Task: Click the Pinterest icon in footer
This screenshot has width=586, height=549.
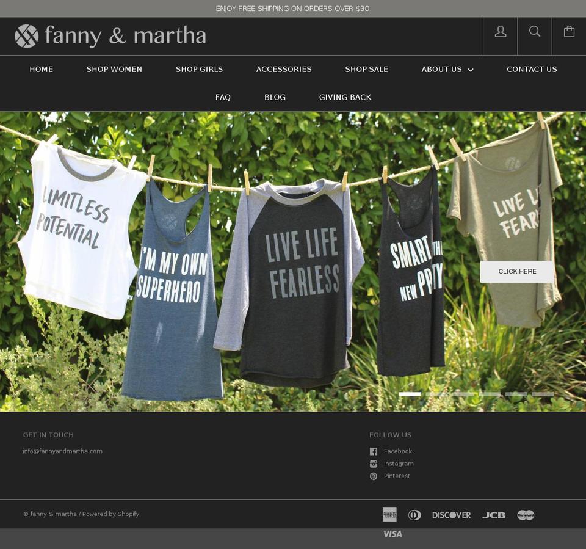Action: pyautogui.click(x=374, y=476)
